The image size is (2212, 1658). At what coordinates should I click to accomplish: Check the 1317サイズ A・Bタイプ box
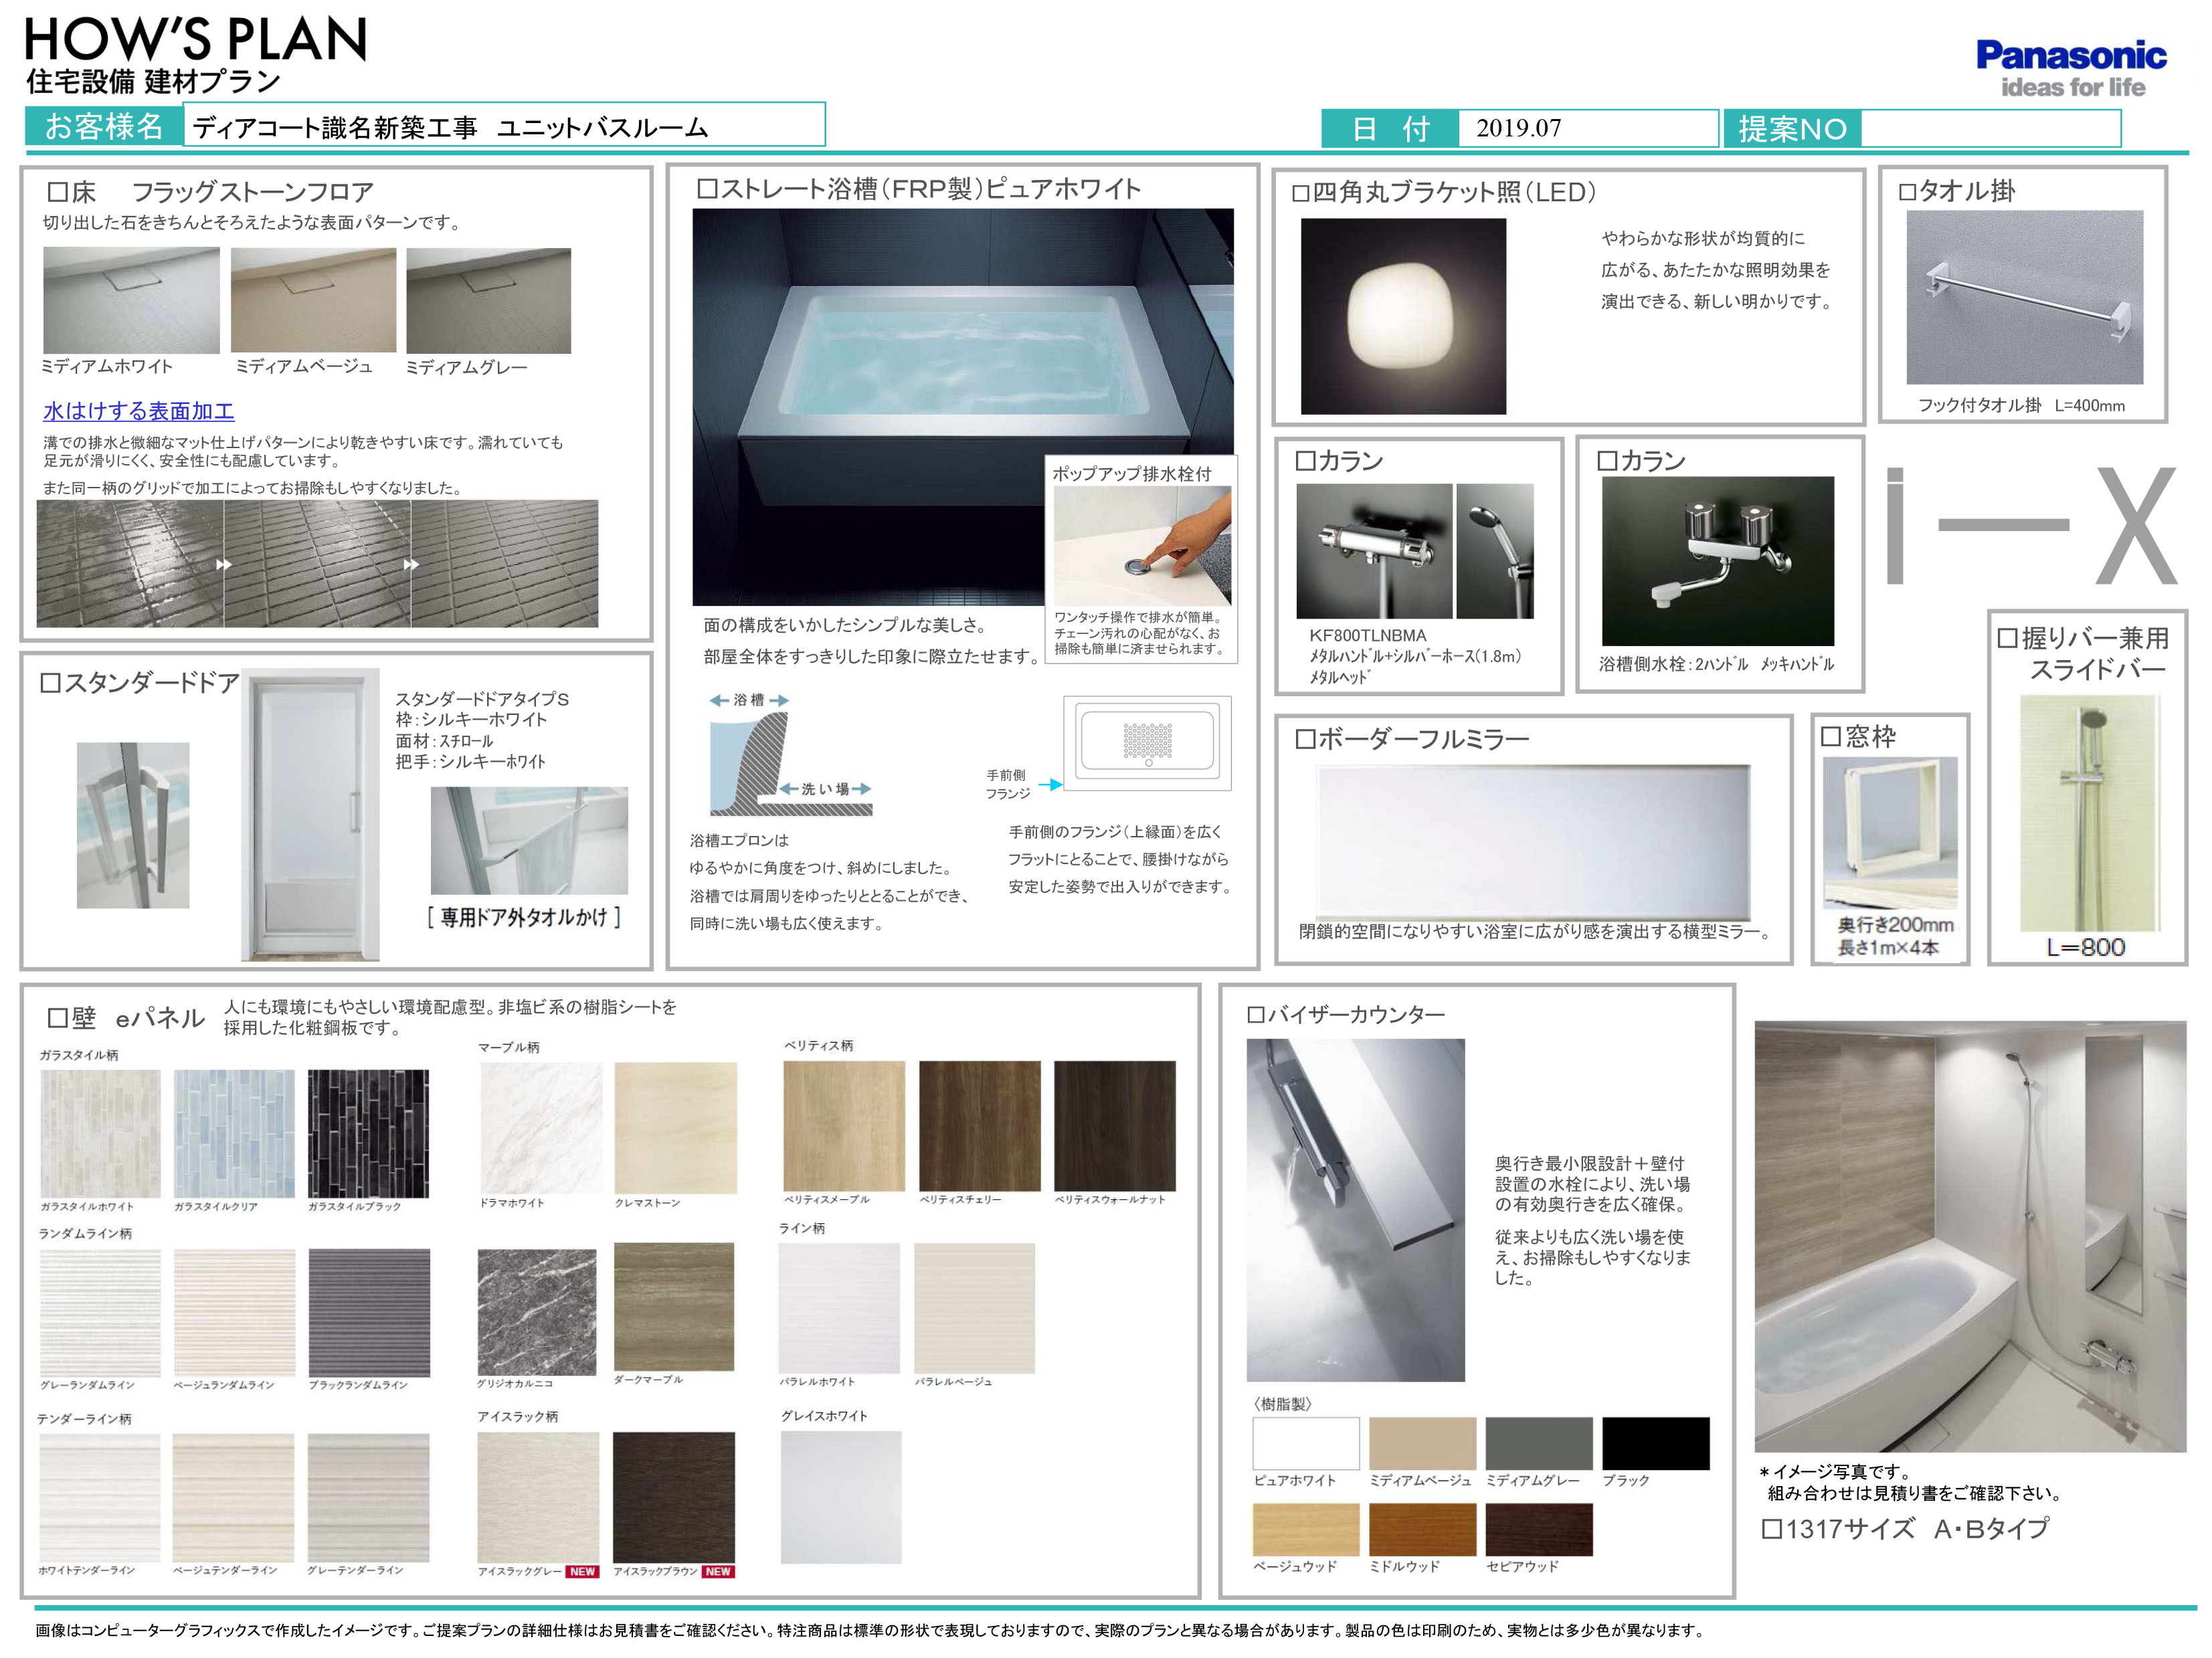(x=1771, y=1529)
